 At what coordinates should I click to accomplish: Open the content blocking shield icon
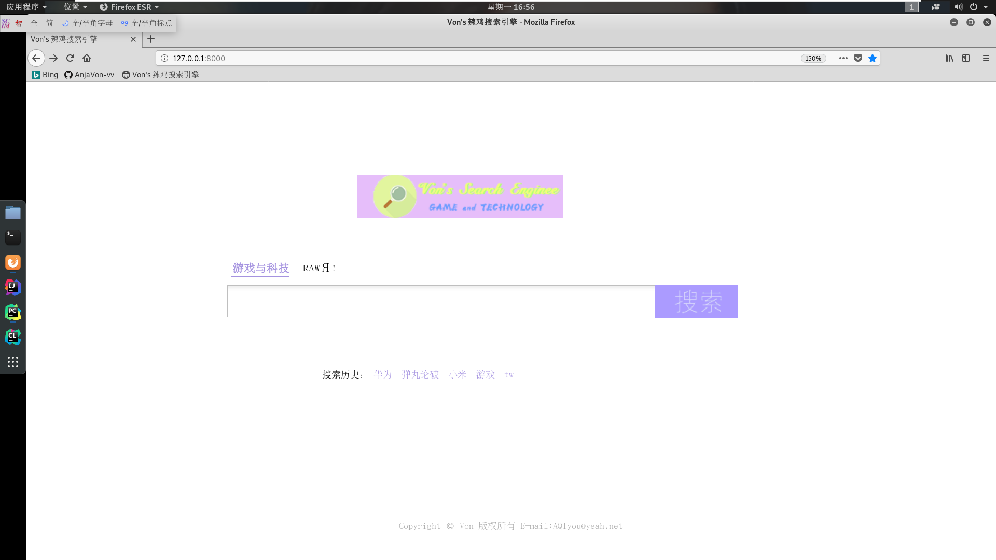pyautogui.click(x=857, y=58)
